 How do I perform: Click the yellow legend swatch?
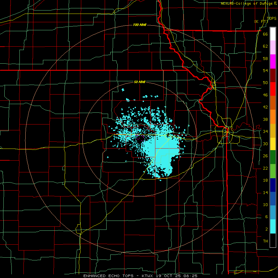click(273, 144)
